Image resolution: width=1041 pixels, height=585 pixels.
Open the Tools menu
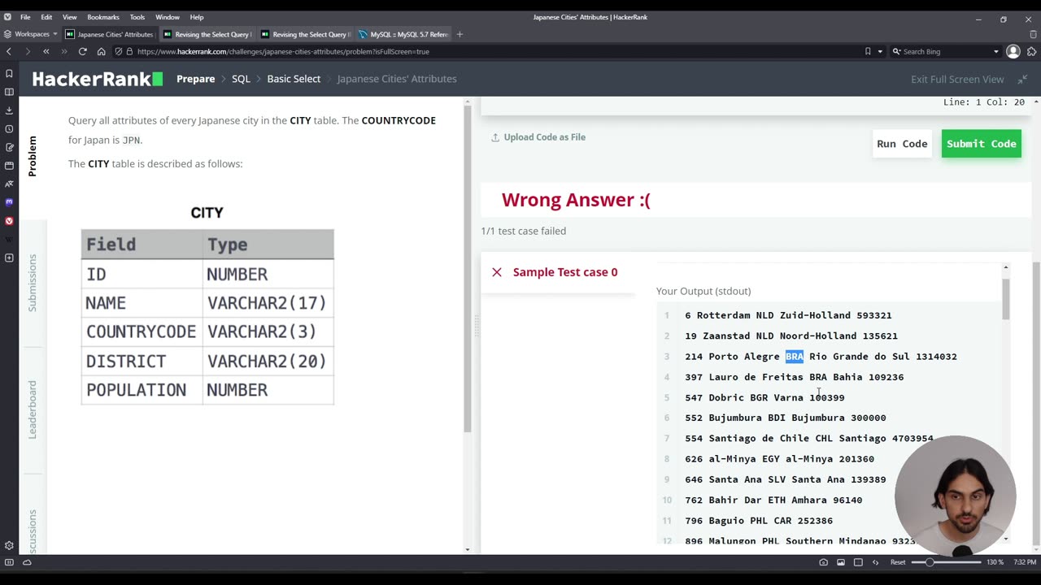[137, 16]
